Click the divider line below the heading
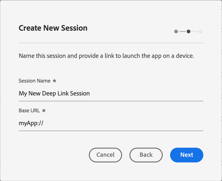 tap(111, 43)
